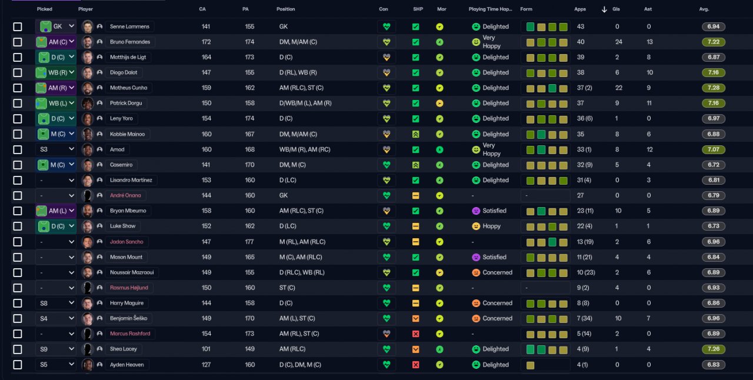Open the GK picked position dropdown
Image resolution: width=753 pixels, height=380 pixels.
(x=56, y=27)
